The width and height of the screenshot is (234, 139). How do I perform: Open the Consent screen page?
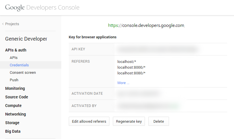23,73
